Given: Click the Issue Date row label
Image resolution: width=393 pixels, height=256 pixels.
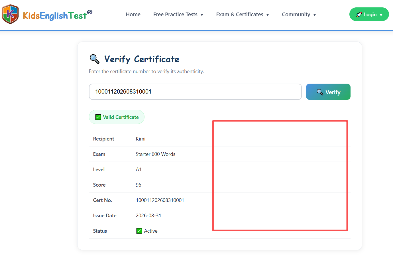Looking at the screenshot, I should pos(105,216).
